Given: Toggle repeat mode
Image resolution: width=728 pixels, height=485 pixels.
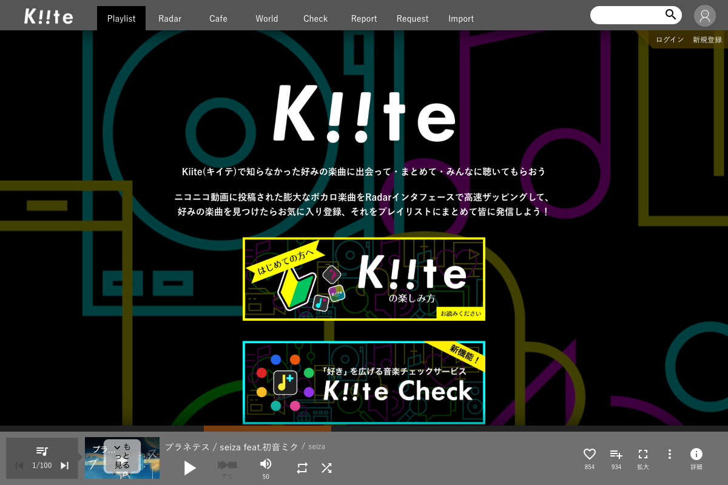Looking at the screenshot, I should pos(302,467).
